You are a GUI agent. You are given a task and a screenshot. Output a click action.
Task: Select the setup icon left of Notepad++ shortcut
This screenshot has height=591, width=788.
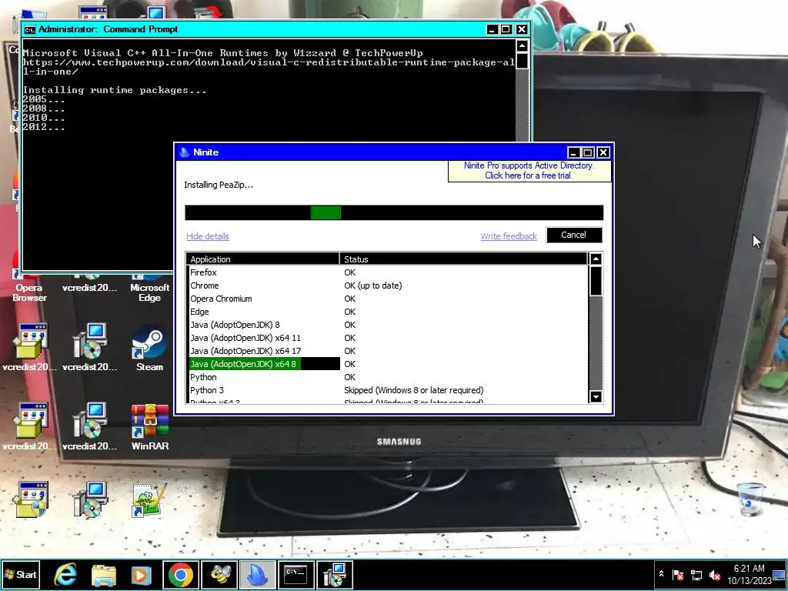89,499
